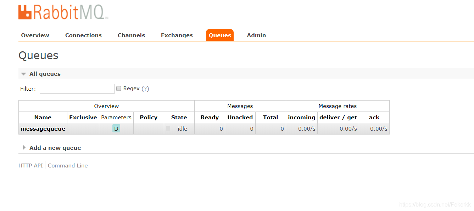
Task: Sort by the Ready column header
Action: point(210,118)
